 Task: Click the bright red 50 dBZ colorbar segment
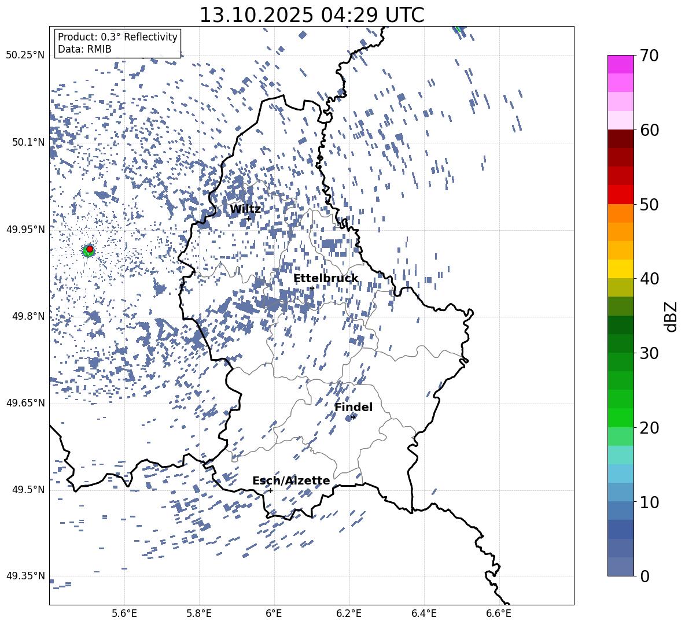[x=621, y=195]
